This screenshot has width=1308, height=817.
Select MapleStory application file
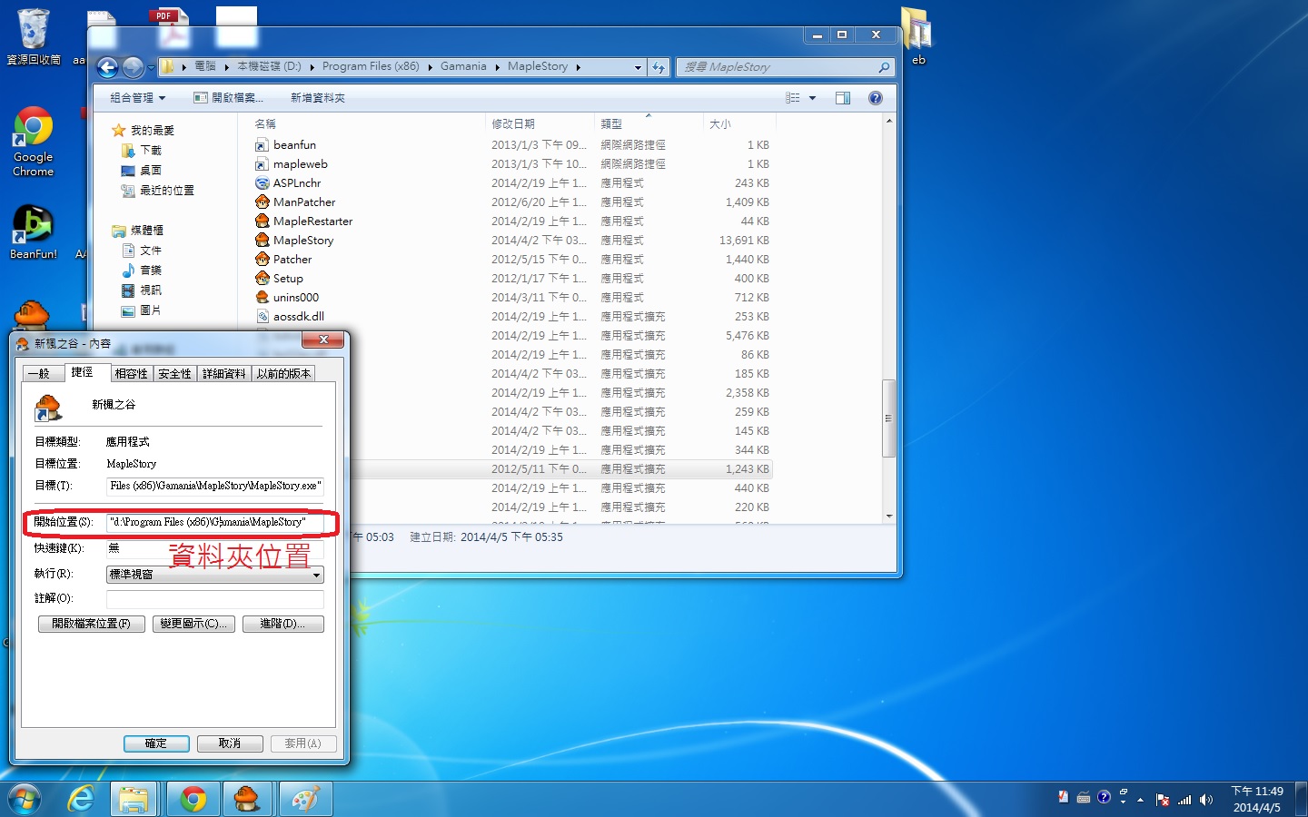pyautogui.click(x=303, y=241)
